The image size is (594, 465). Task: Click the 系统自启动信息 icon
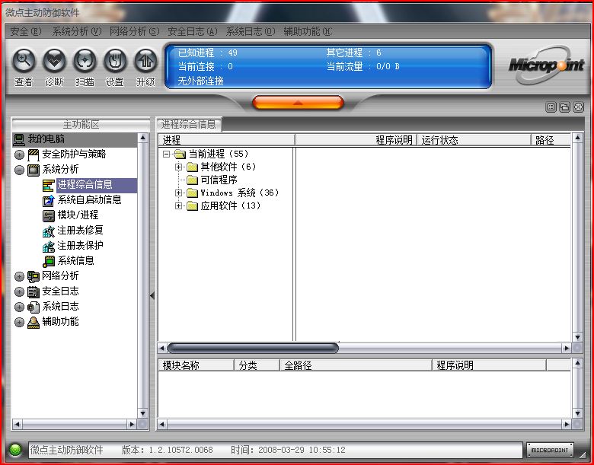(x=49, y=200)
